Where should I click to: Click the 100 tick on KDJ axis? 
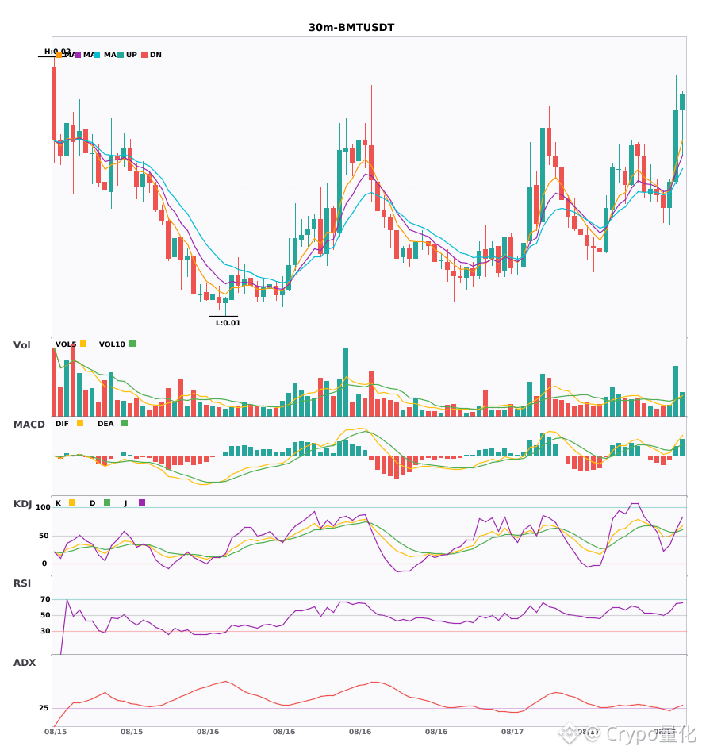point(44,507)
